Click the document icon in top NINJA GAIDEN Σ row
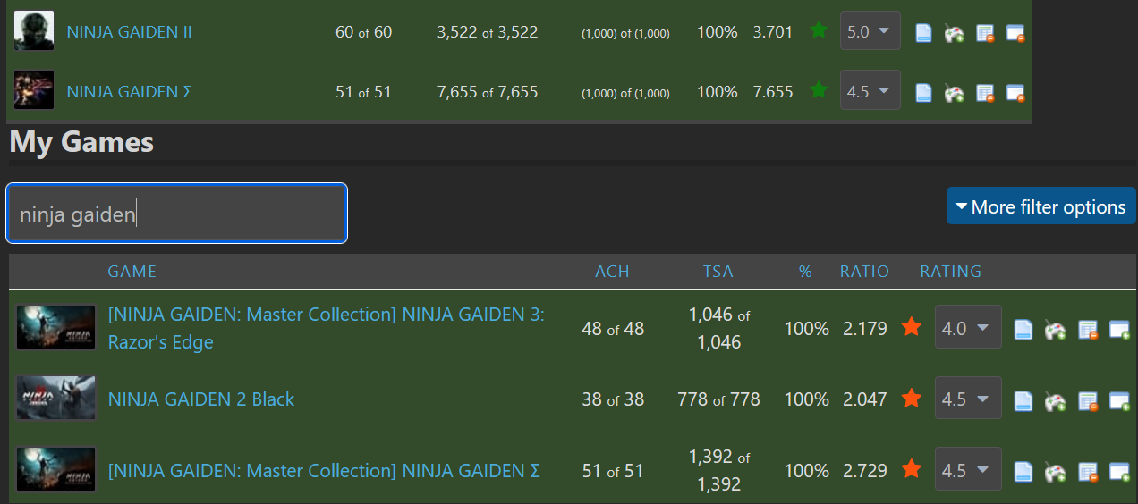The image size is (1138, 504). pos(924,92)
